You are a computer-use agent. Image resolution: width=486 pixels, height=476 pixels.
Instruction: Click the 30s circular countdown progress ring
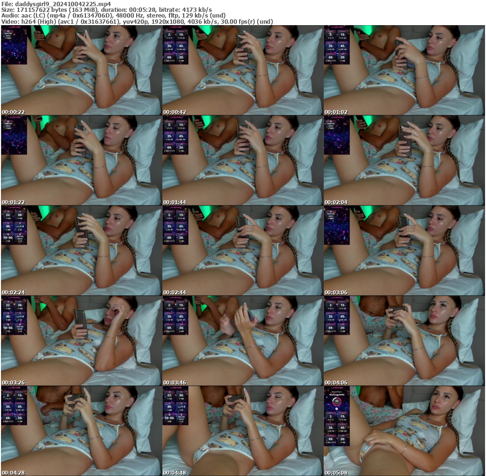337,401
